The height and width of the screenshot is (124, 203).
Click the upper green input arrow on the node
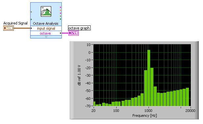coord(31,12)
